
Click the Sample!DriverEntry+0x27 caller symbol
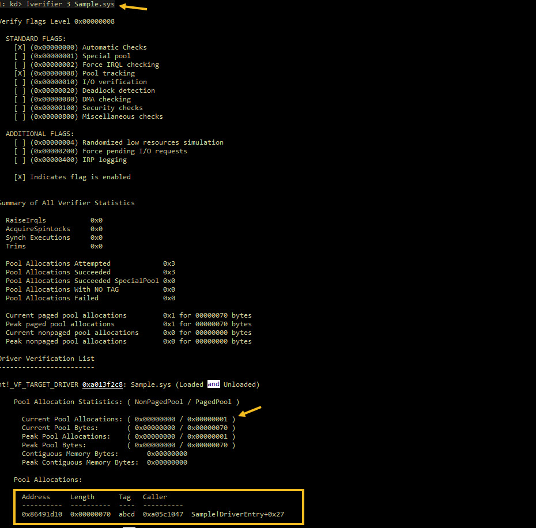click(x=237, y=514)
